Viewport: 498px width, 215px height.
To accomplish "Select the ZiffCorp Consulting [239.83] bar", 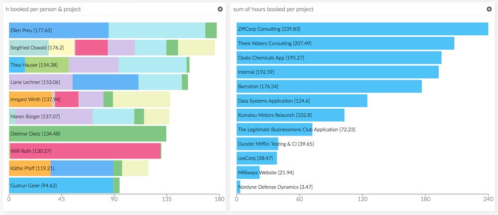I will 363,29.
